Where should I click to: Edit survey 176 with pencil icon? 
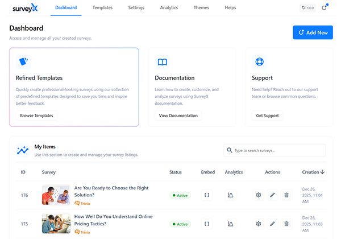click(x=272, y=195)
